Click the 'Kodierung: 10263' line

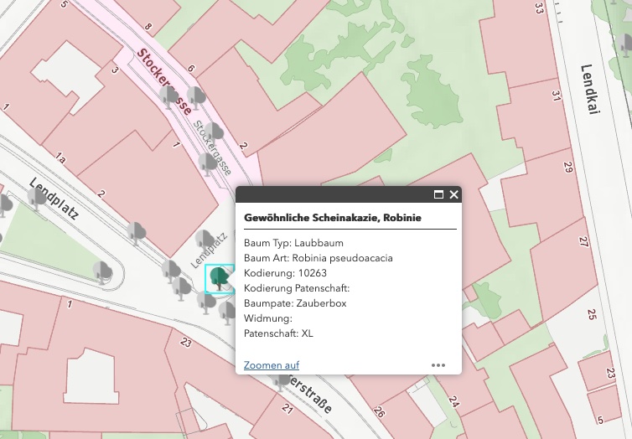pyautogui.click(x=285, y=273)
